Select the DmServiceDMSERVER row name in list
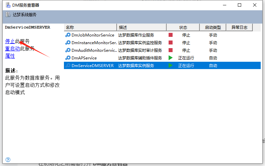The height and width of the screenshot is (166, 265). pyautogui.click(x=93, y=65)
